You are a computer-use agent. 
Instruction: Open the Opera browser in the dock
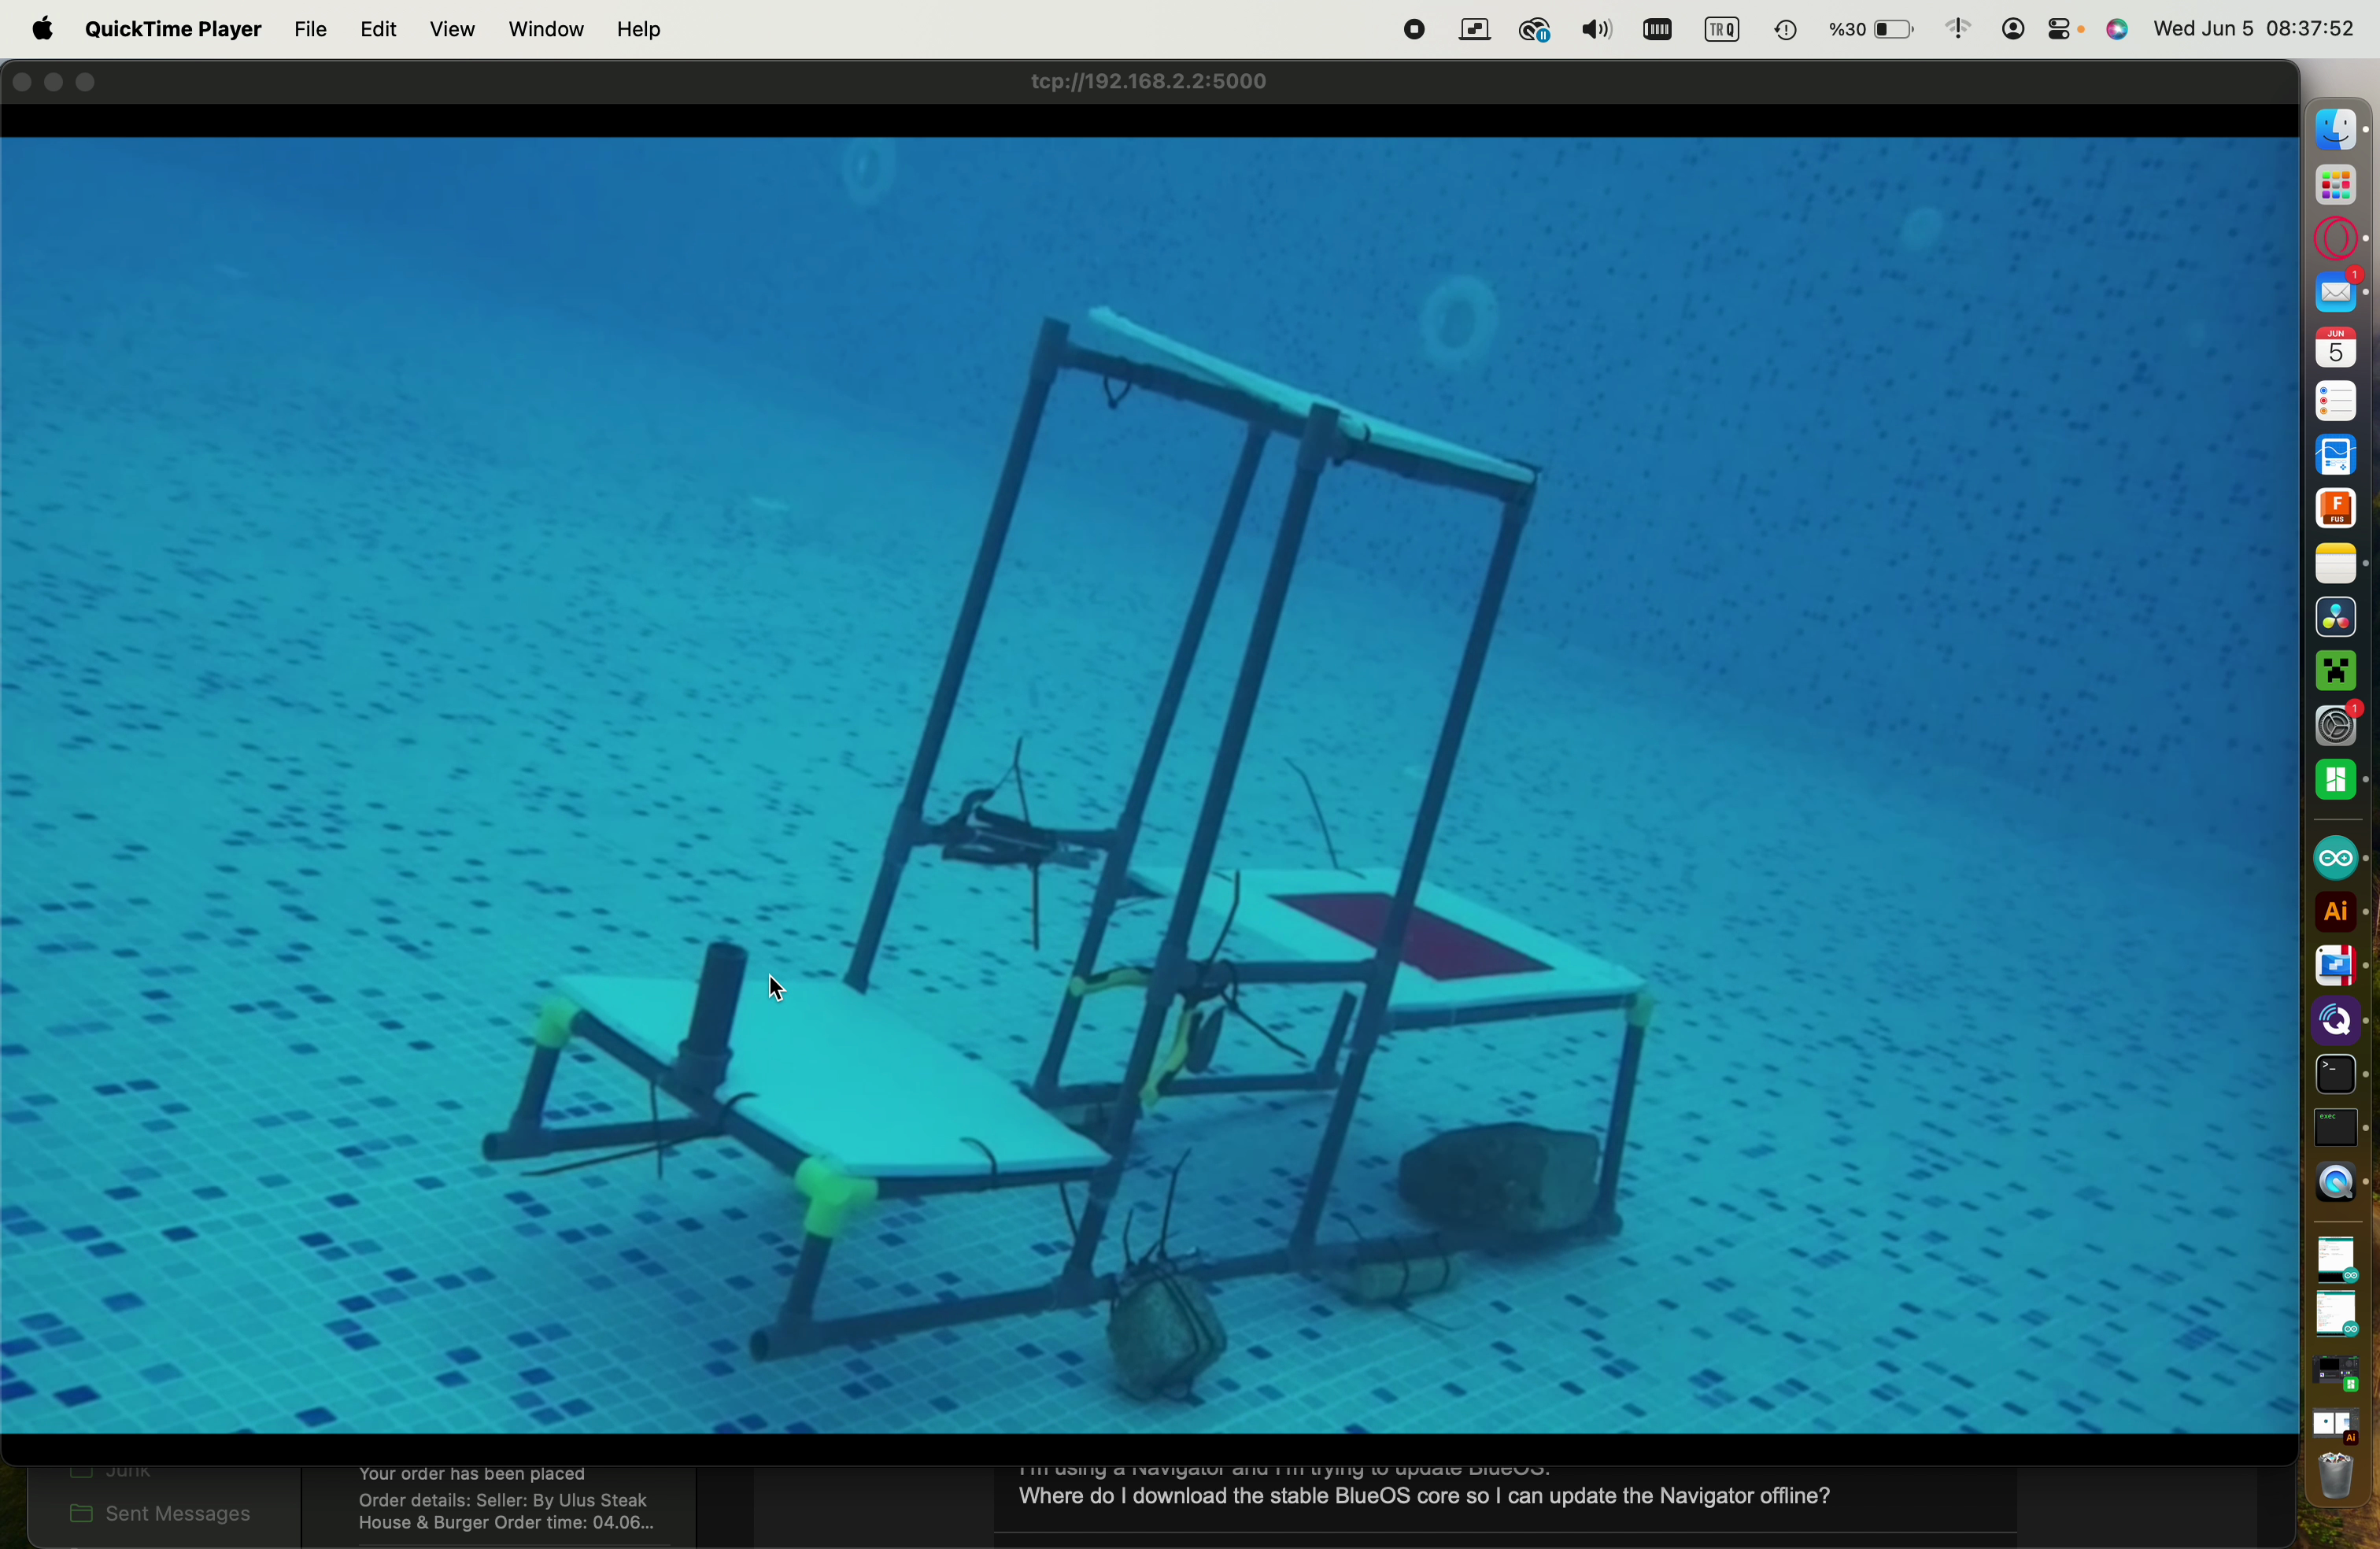pyautogui.click(x=2337, y=240)
